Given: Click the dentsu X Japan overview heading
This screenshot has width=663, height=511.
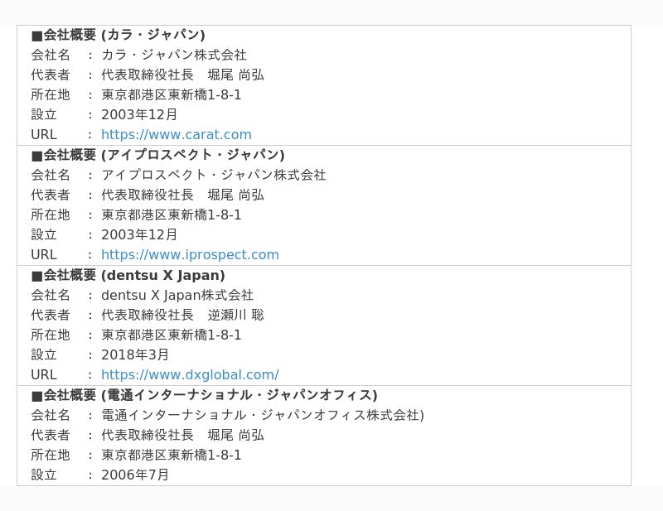Looking at the screenshot, I should 128,275.
